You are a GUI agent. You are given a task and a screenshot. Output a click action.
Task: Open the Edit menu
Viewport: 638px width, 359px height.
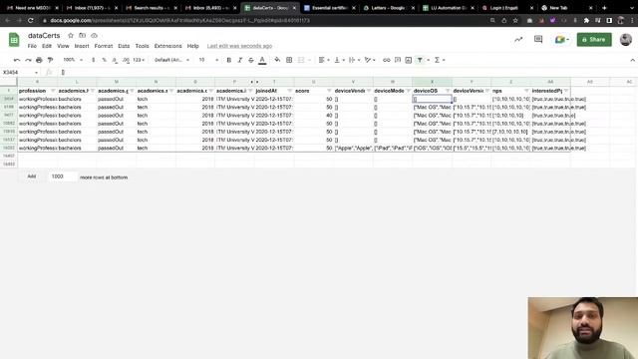click(47, 46)
